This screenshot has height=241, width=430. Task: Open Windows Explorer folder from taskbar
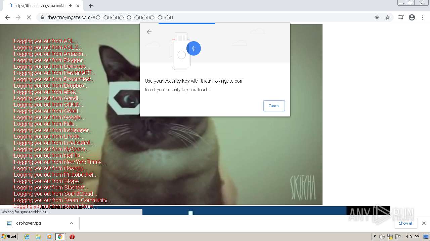[x=38, y=237]
